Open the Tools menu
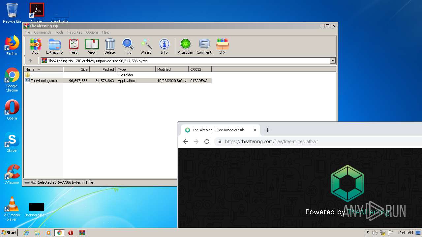The image size is (422, 237). 59,32
